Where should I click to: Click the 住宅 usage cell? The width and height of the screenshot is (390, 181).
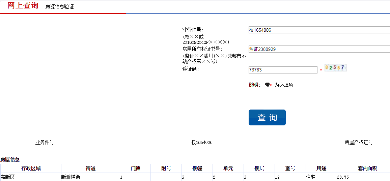[x=310, y=177]
